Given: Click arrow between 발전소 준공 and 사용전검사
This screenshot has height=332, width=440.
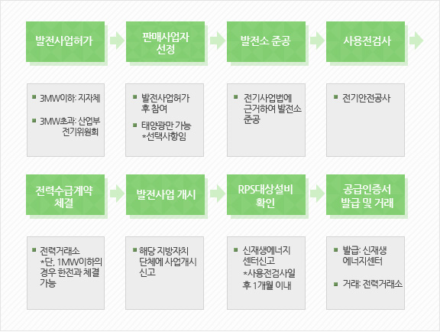Looking at the screenshot, I should [317, 41].
